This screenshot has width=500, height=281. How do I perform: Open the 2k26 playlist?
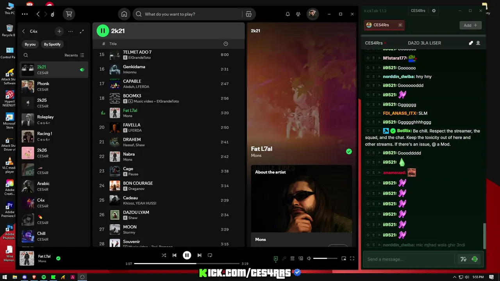click(x=54, y=153)
